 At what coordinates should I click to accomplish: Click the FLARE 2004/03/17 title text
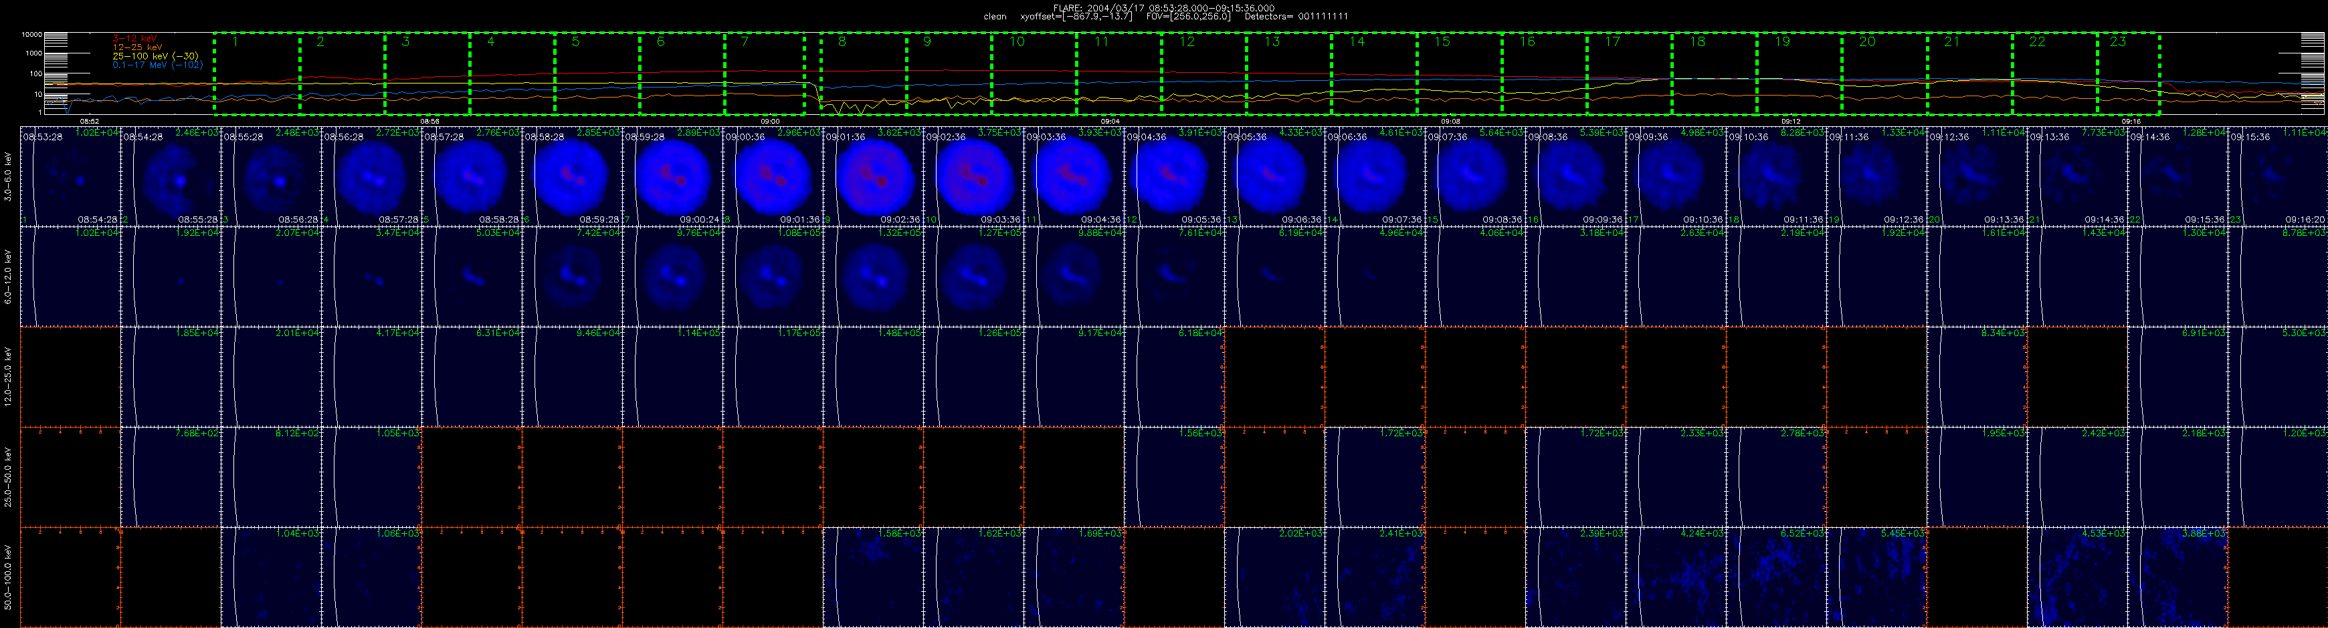[1164, 8]
